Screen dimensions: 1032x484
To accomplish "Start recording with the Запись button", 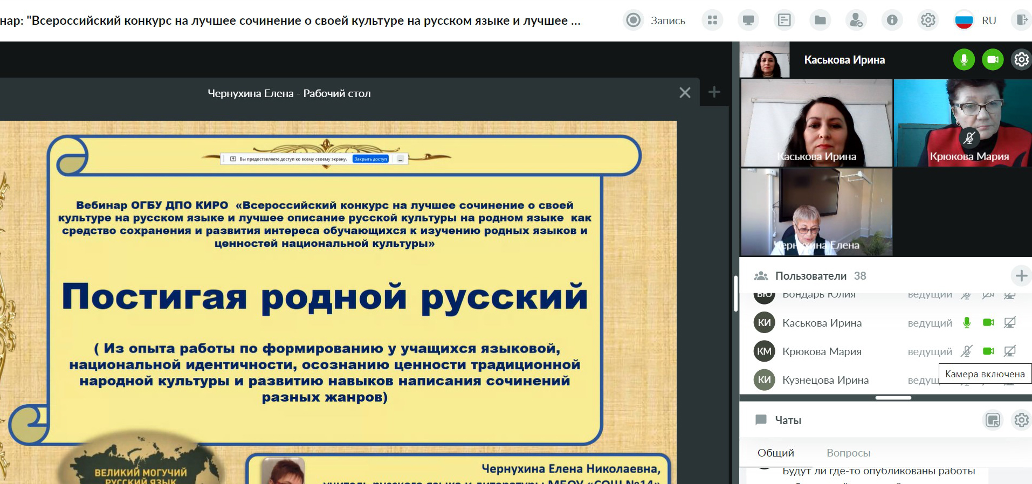I will tap(655, 20).
